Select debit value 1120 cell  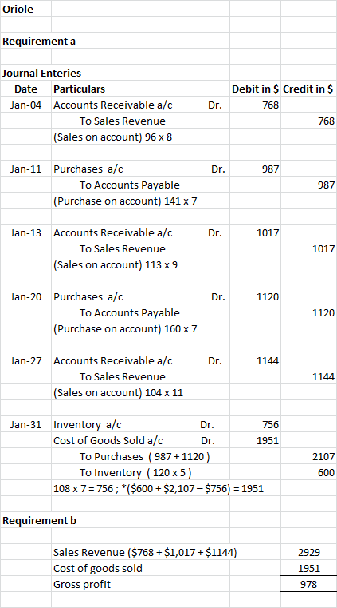[x=255, y=296]
